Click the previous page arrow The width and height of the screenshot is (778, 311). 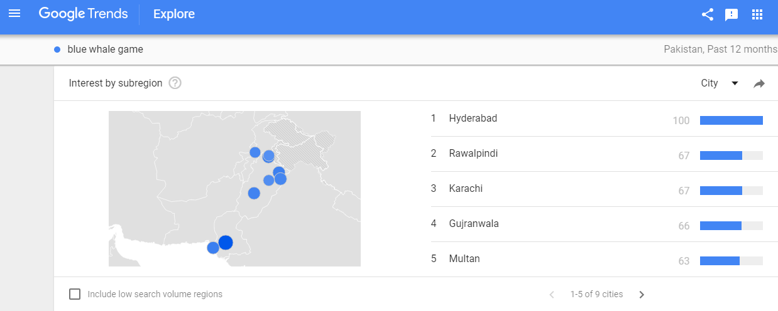point(552,295)
